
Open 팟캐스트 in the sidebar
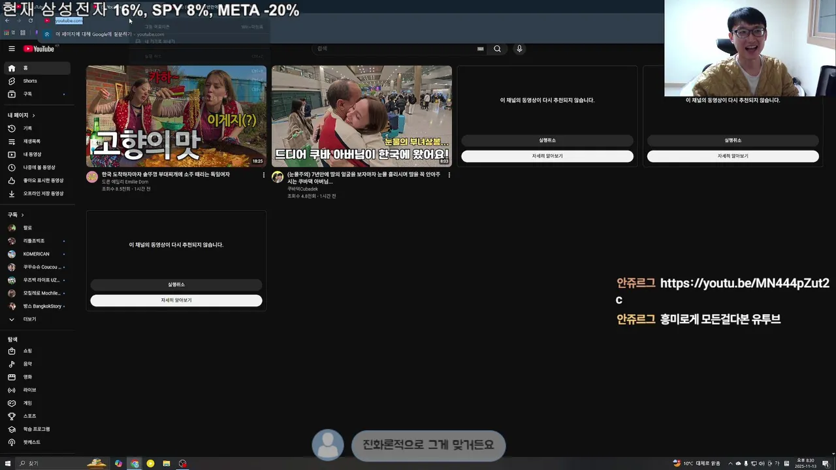[x=37, y=443]
